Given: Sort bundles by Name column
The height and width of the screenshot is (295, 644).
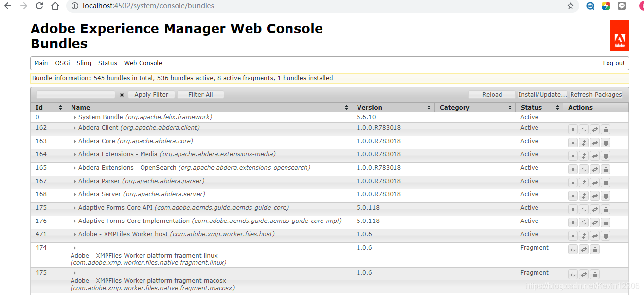Looking at the screenshot, I should coord(209,107).
